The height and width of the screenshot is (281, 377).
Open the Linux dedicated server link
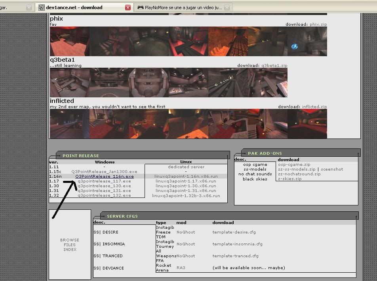[186, 167]
